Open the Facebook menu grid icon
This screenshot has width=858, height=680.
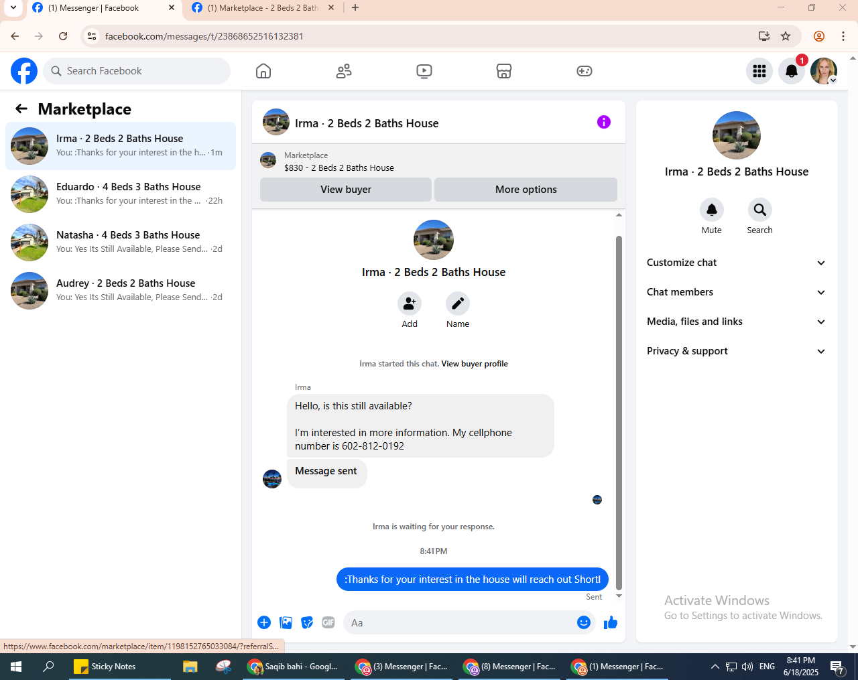click(x=759, y=71)
